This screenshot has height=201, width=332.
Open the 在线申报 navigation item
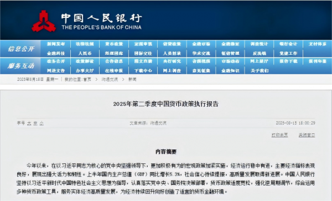click(x=114, y=71)
